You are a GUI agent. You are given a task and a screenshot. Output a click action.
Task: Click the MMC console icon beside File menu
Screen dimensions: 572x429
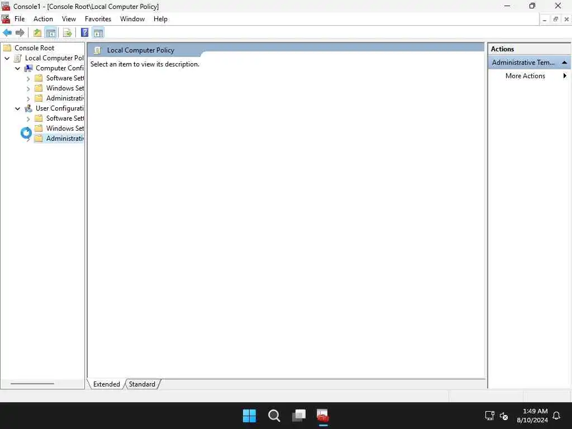point(6,19)
